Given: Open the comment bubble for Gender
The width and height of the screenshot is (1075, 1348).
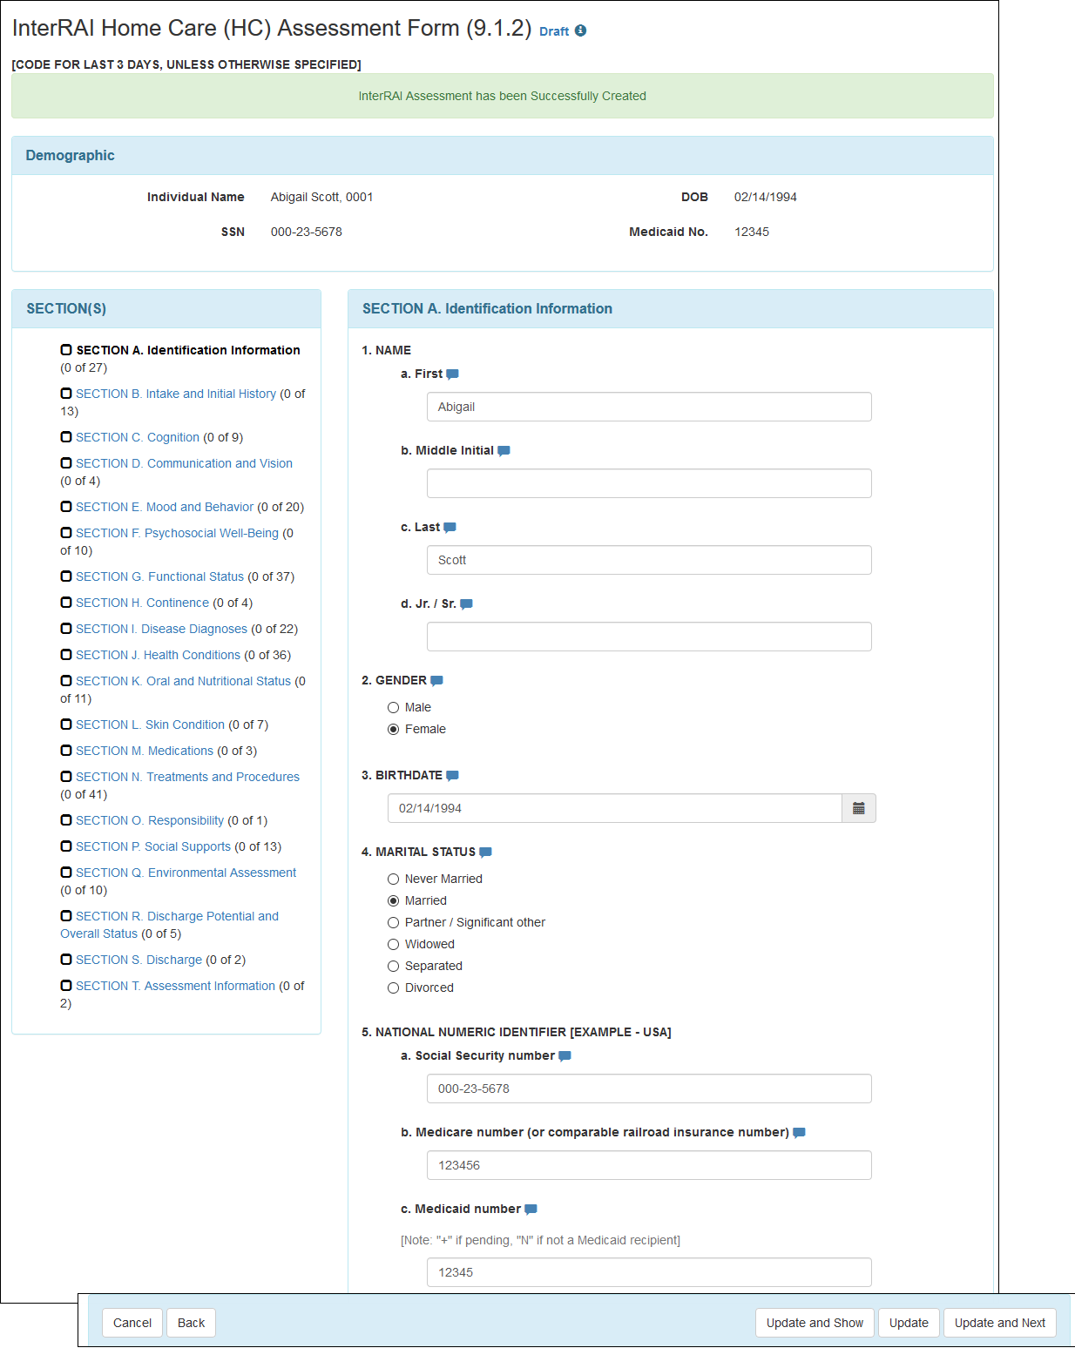Looking at the screenshot, I should click(436, 681).
